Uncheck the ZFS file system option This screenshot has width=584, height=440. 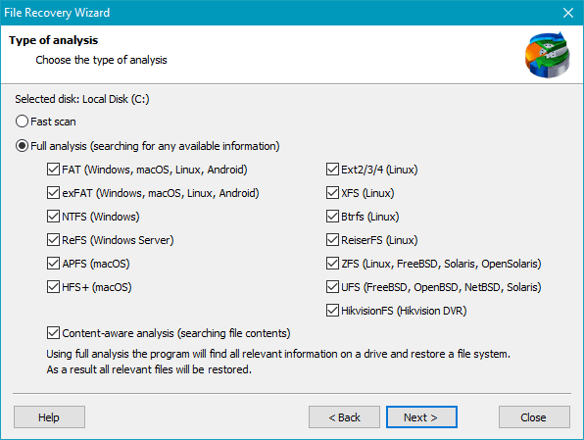tap(332, 264)
